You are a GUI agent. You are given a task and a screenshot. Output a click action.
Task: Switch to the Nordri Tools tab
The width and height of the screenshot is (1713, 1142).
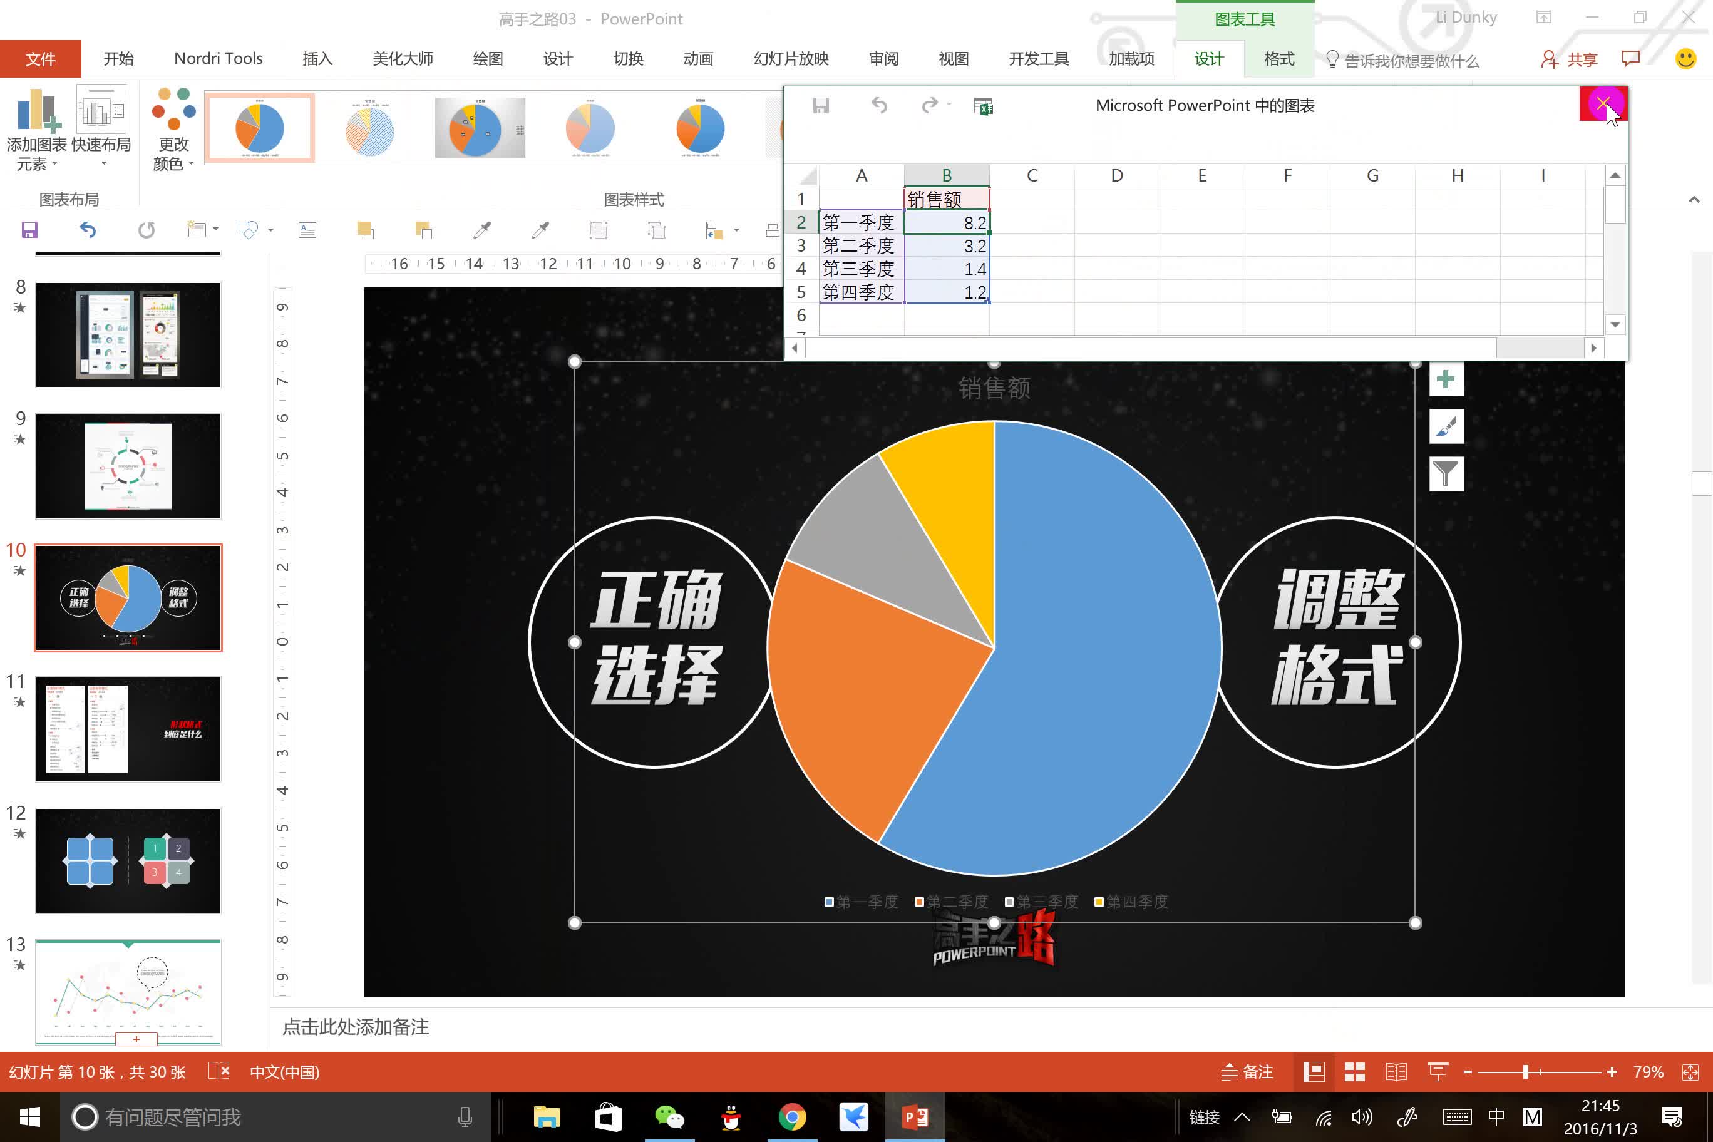219,59
